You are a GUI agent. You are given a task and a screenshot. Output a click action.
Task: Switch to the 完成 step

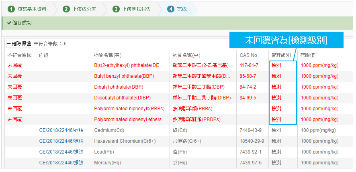[182, 9]
